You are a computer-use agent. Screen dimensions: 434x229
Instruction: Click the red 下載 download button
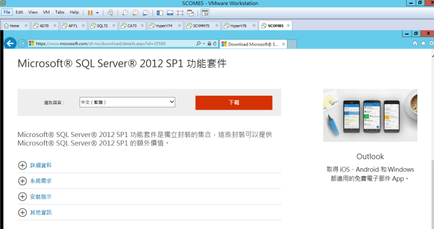[234, 103]
